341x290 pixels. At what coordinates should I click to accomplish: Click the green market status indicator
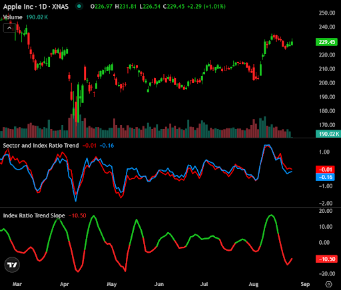click(x=79, y=7)
